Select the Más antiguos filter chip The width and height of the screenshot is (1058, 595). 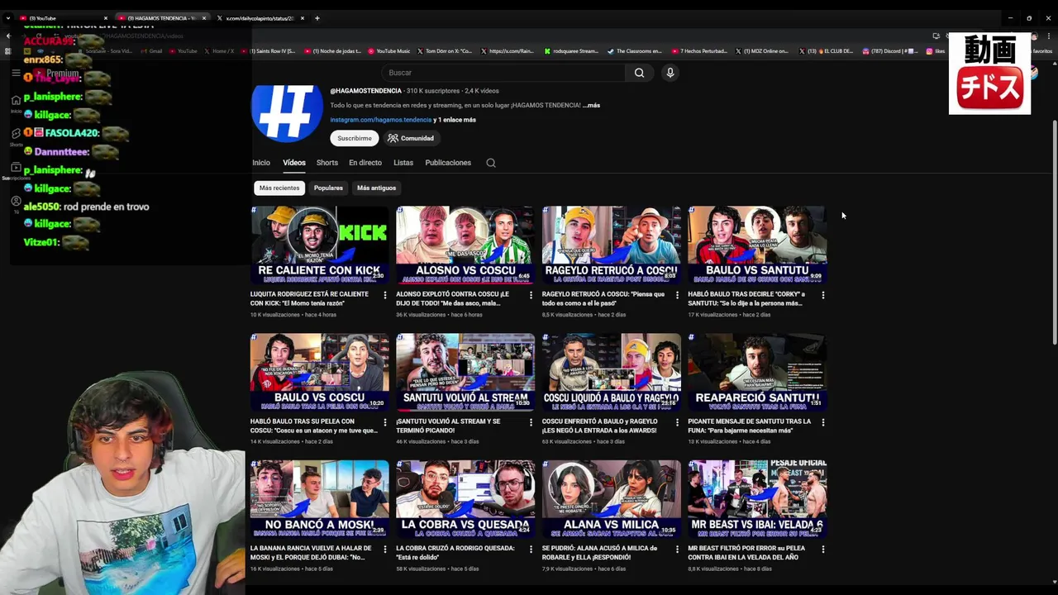click(376, 188)
